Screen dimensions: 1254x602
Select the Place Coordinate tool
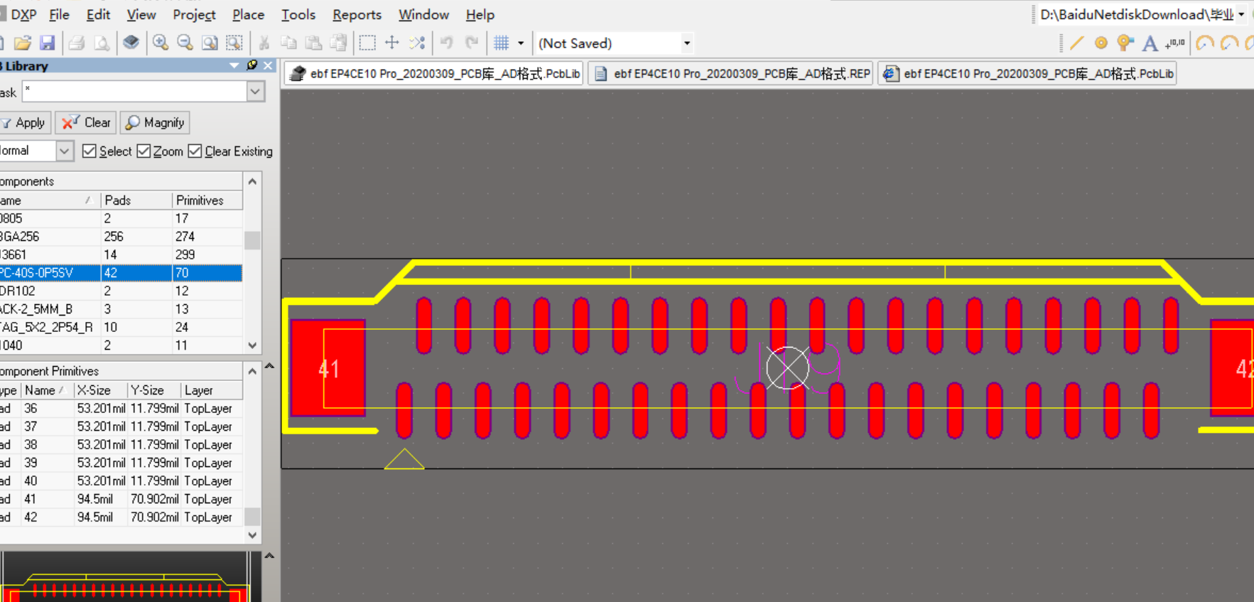click(x=1175, y=43)
